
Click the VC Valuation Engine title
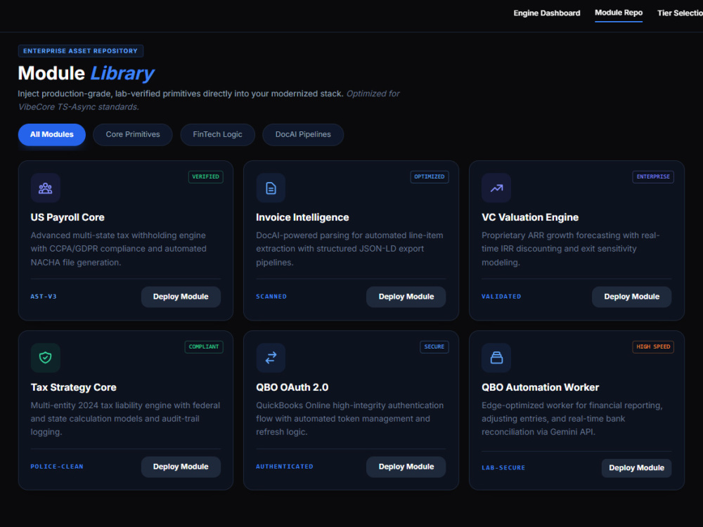click(530, 217)
